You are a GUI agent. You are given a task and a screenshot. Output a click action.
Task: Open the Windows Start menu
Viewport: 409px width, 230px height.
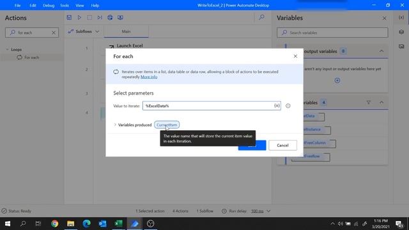[8, 224]
